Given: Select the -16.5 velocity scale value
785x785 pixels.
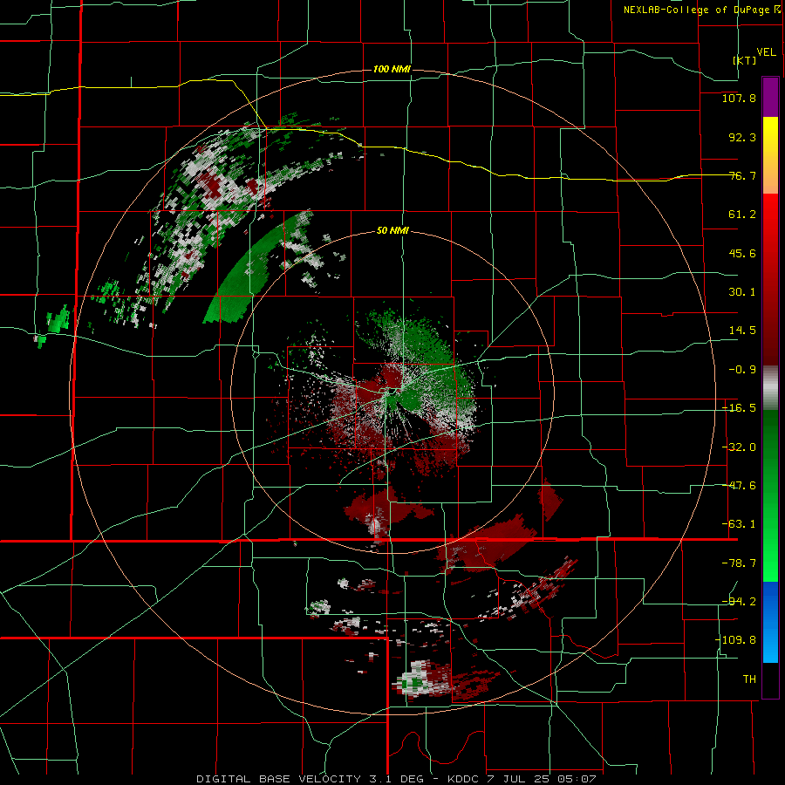Looking at the screenshot, I should point(739,408).
